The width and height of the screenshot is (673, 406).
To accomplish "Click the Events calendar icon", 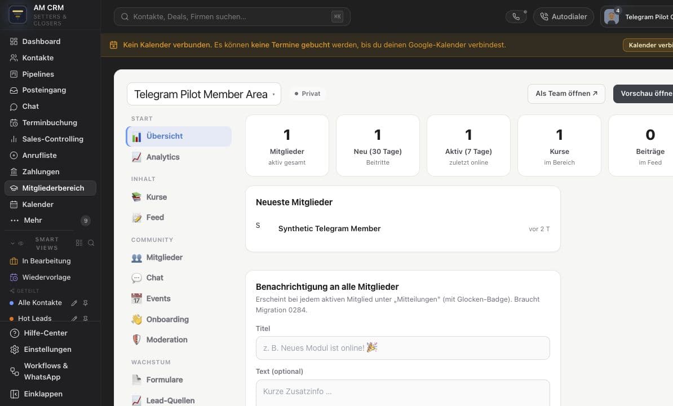I will click(136, 298).
